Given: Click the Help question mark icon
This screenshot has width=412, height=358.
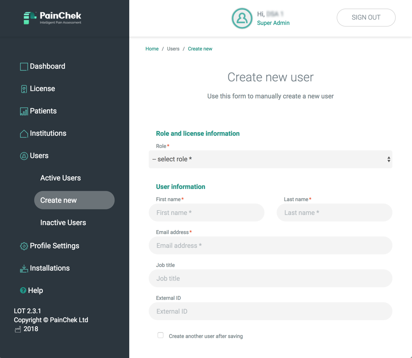Looking at the screenshot, I should click(23, 291).
